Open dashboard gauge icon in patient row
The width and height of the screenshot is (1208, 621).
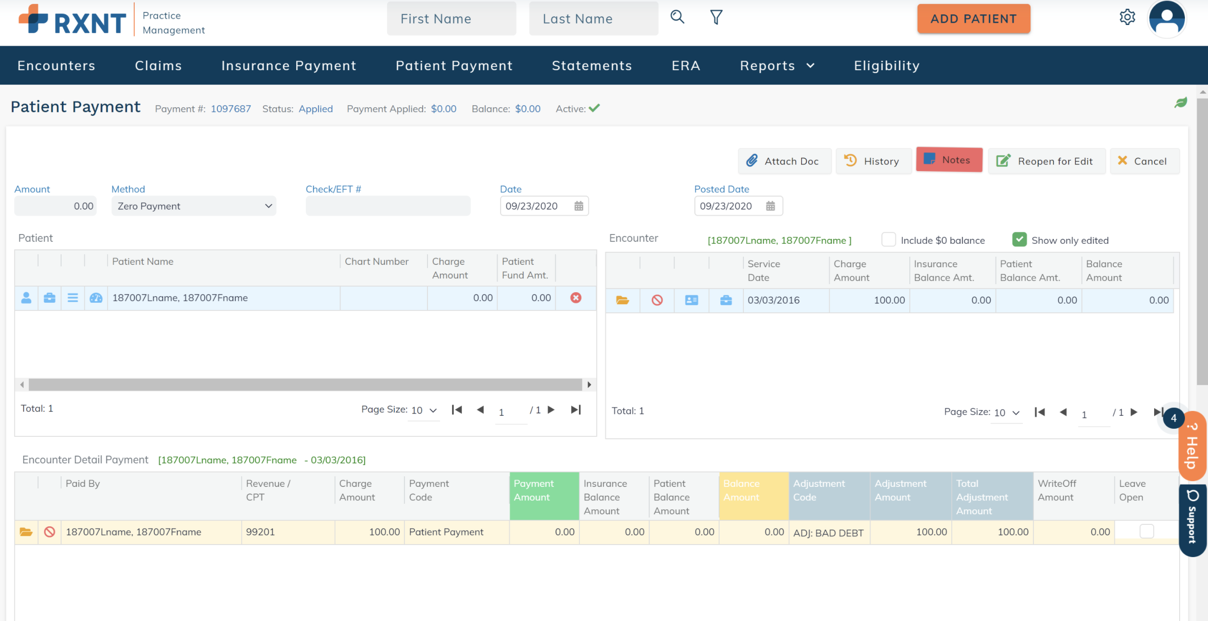(x=96, y=298)
